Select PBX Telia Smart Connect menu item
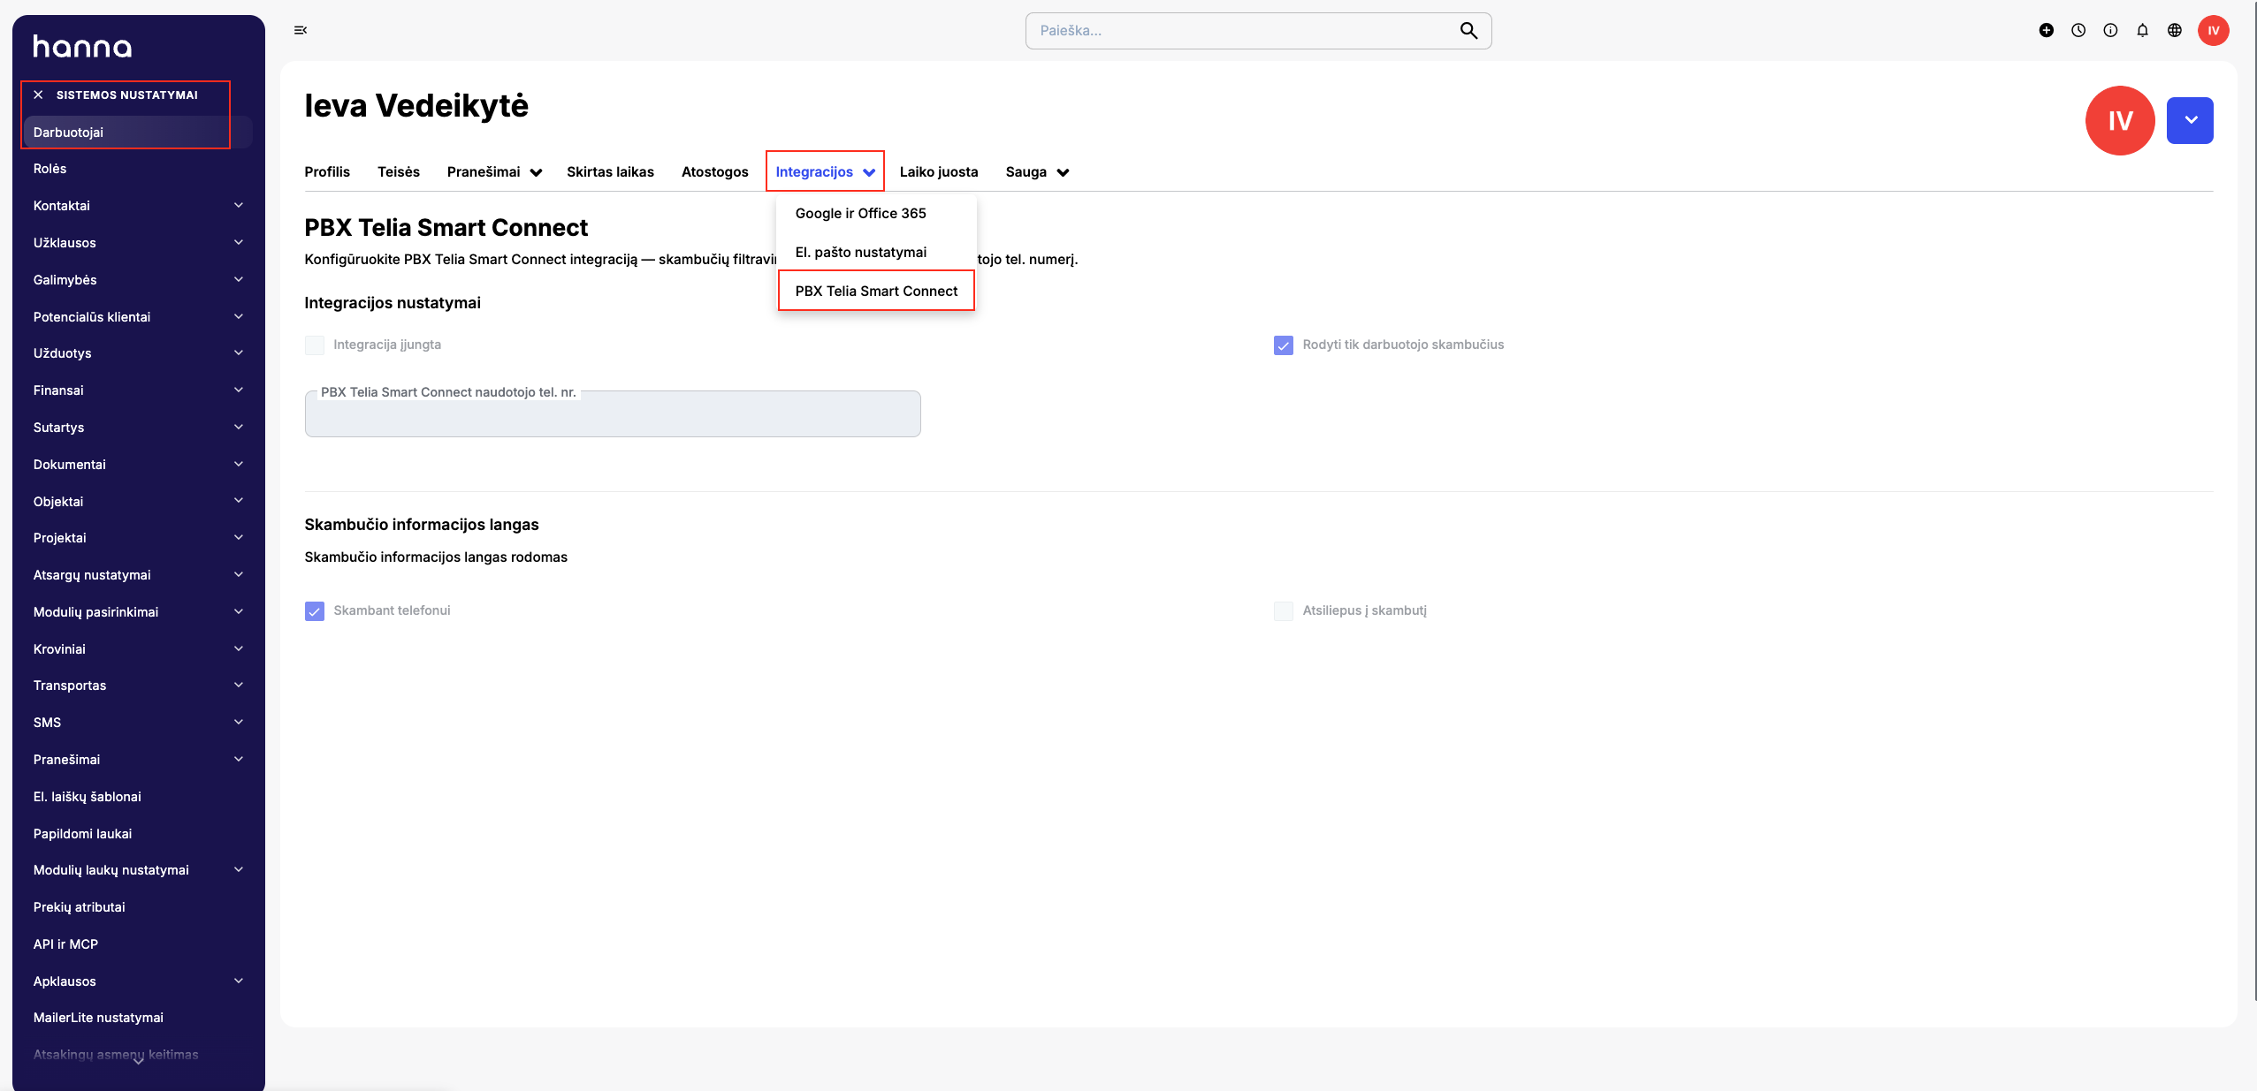 (x=876, y=291)
